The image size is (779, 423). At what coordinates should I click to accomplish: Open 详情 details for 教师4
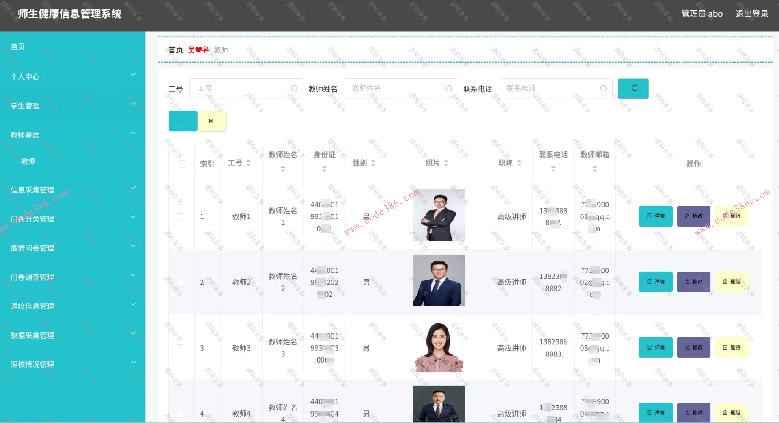tap(656, 412)
